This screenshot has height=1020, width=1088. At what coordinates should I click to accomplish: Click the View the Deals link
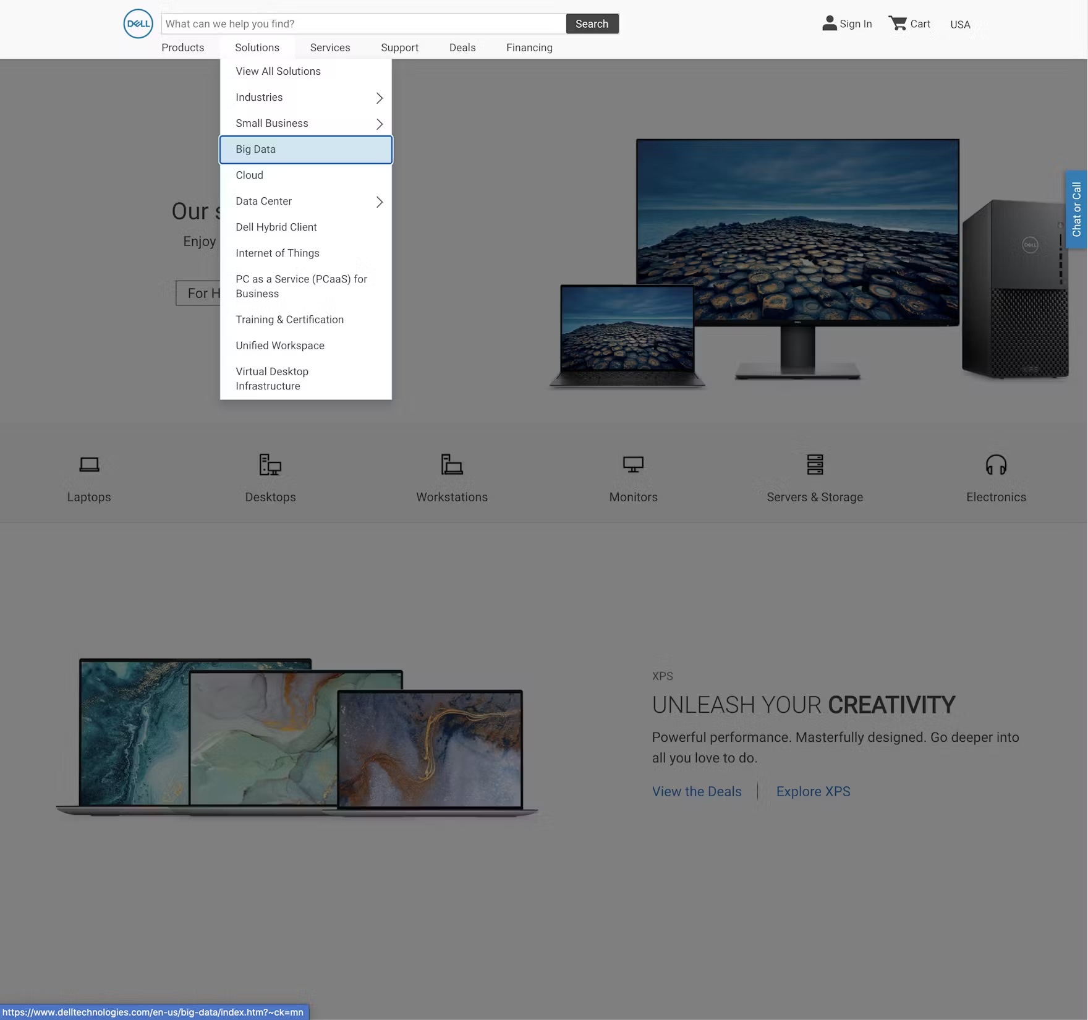(x=697, y=791)
